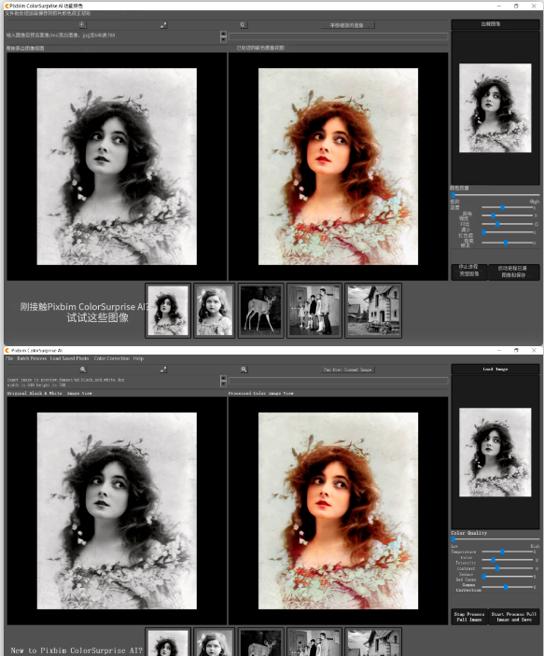Minimize the English Pixbim ColorSurprise window
Screen dimensions: 544x656
[499, 350]
